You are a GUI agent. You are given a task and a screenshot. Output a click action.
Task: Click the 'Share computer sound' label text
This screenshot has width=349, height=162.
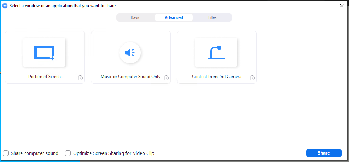(34, 153)
